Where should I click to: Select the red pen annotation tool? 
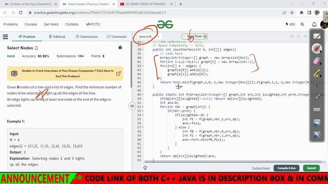pyautogui.click(x=317, y=49)
